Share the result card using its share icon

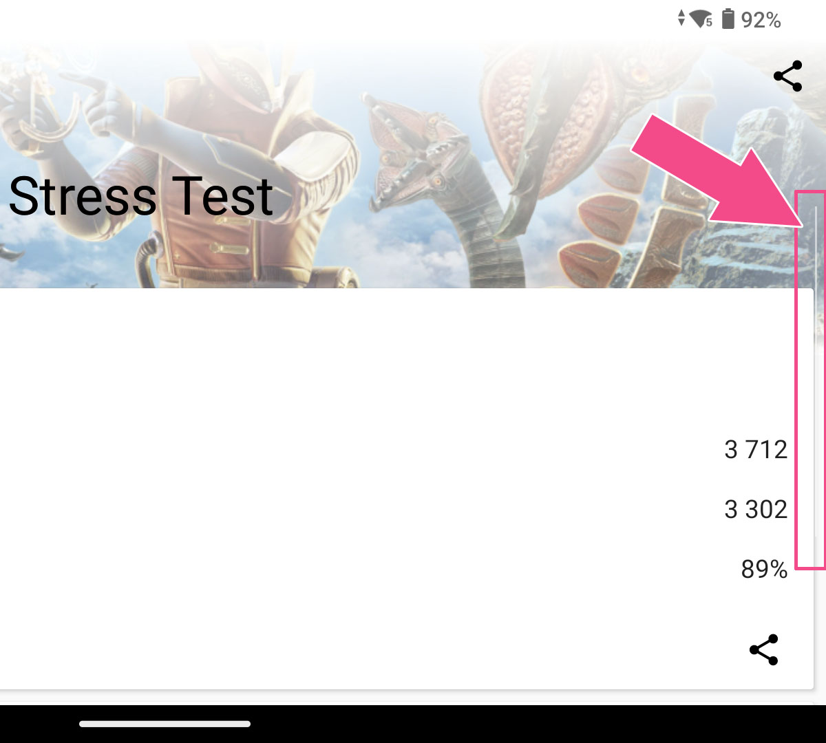click(x=763, y=649)
